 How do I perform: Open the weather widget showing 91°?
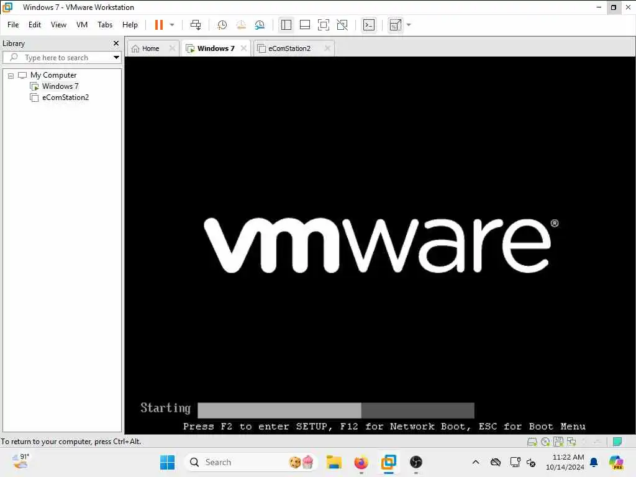click(x=20, y=461)
